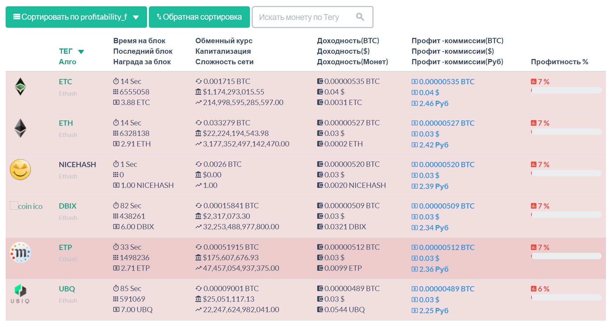Image resolution: width=608 pixels, height=322 pixels.
Task: Click the wallet icon beside 0.0544 UBQ
Action: click(320, 309)
